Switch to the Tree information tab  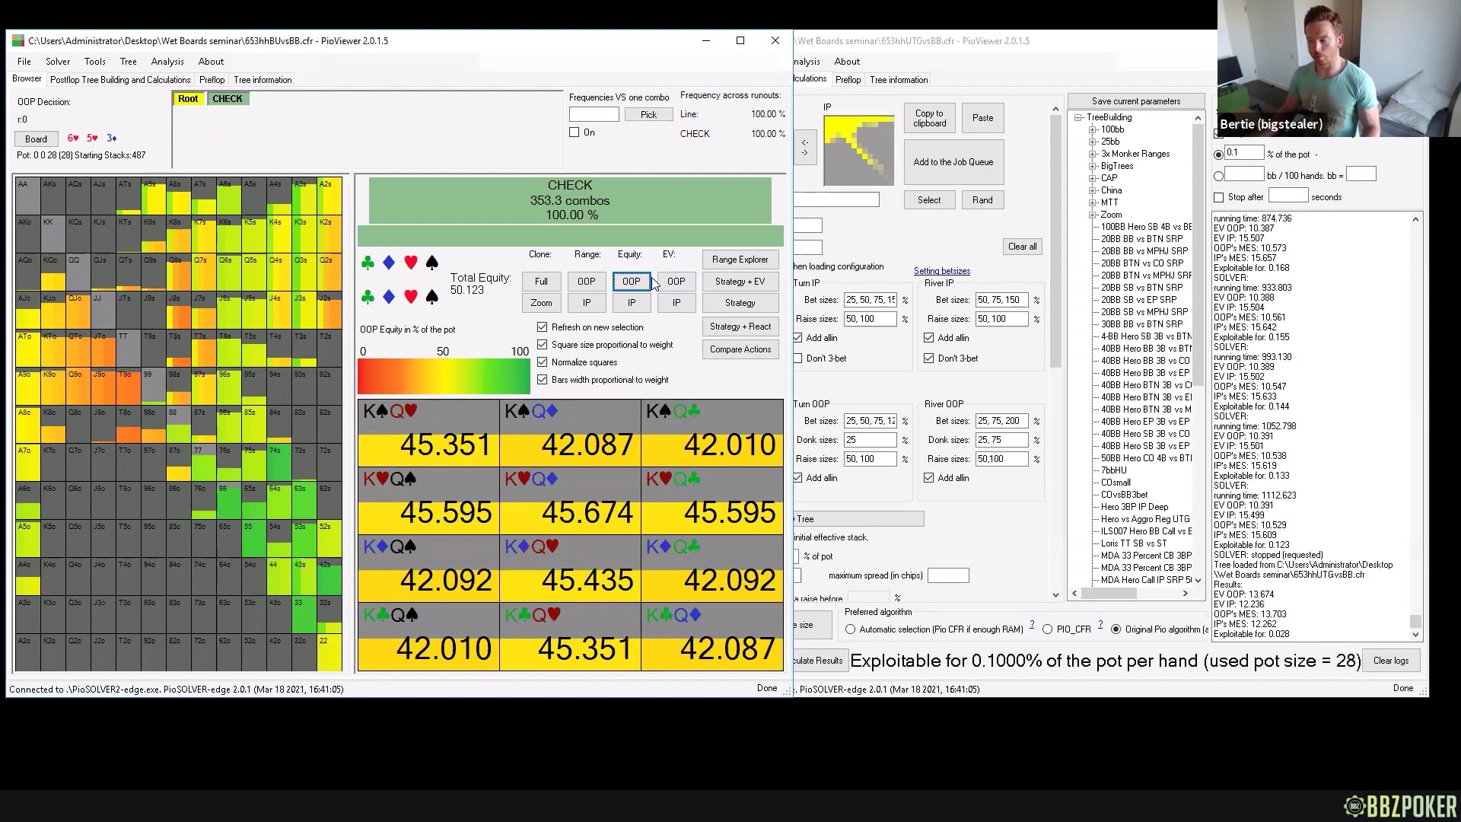click(263, 80)
